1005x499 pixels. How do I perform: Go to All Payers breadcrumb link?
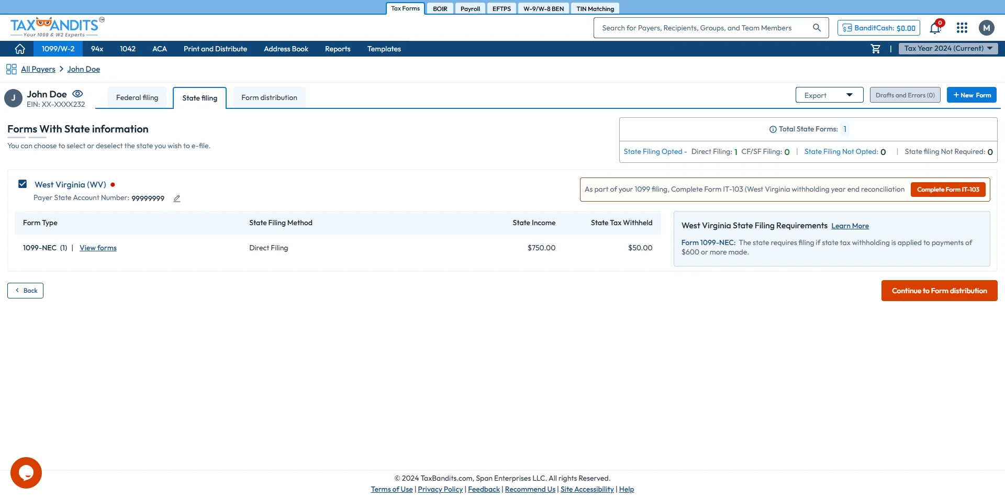[x=38, y=69]
